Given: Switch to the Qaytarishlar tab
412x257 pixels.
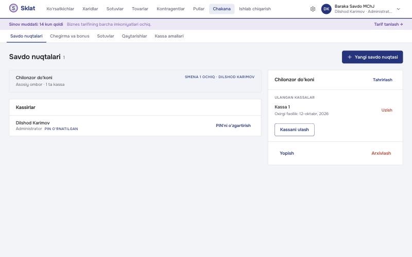Looking at the screenshot, I should [134, 36].
